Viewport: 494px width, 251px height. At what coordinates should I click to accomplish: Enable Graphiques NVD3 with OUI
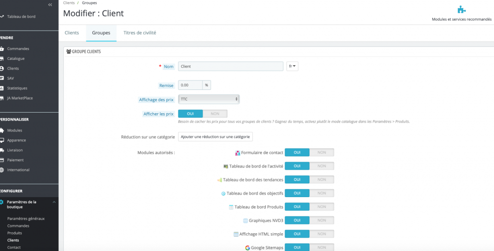(297, 220)
